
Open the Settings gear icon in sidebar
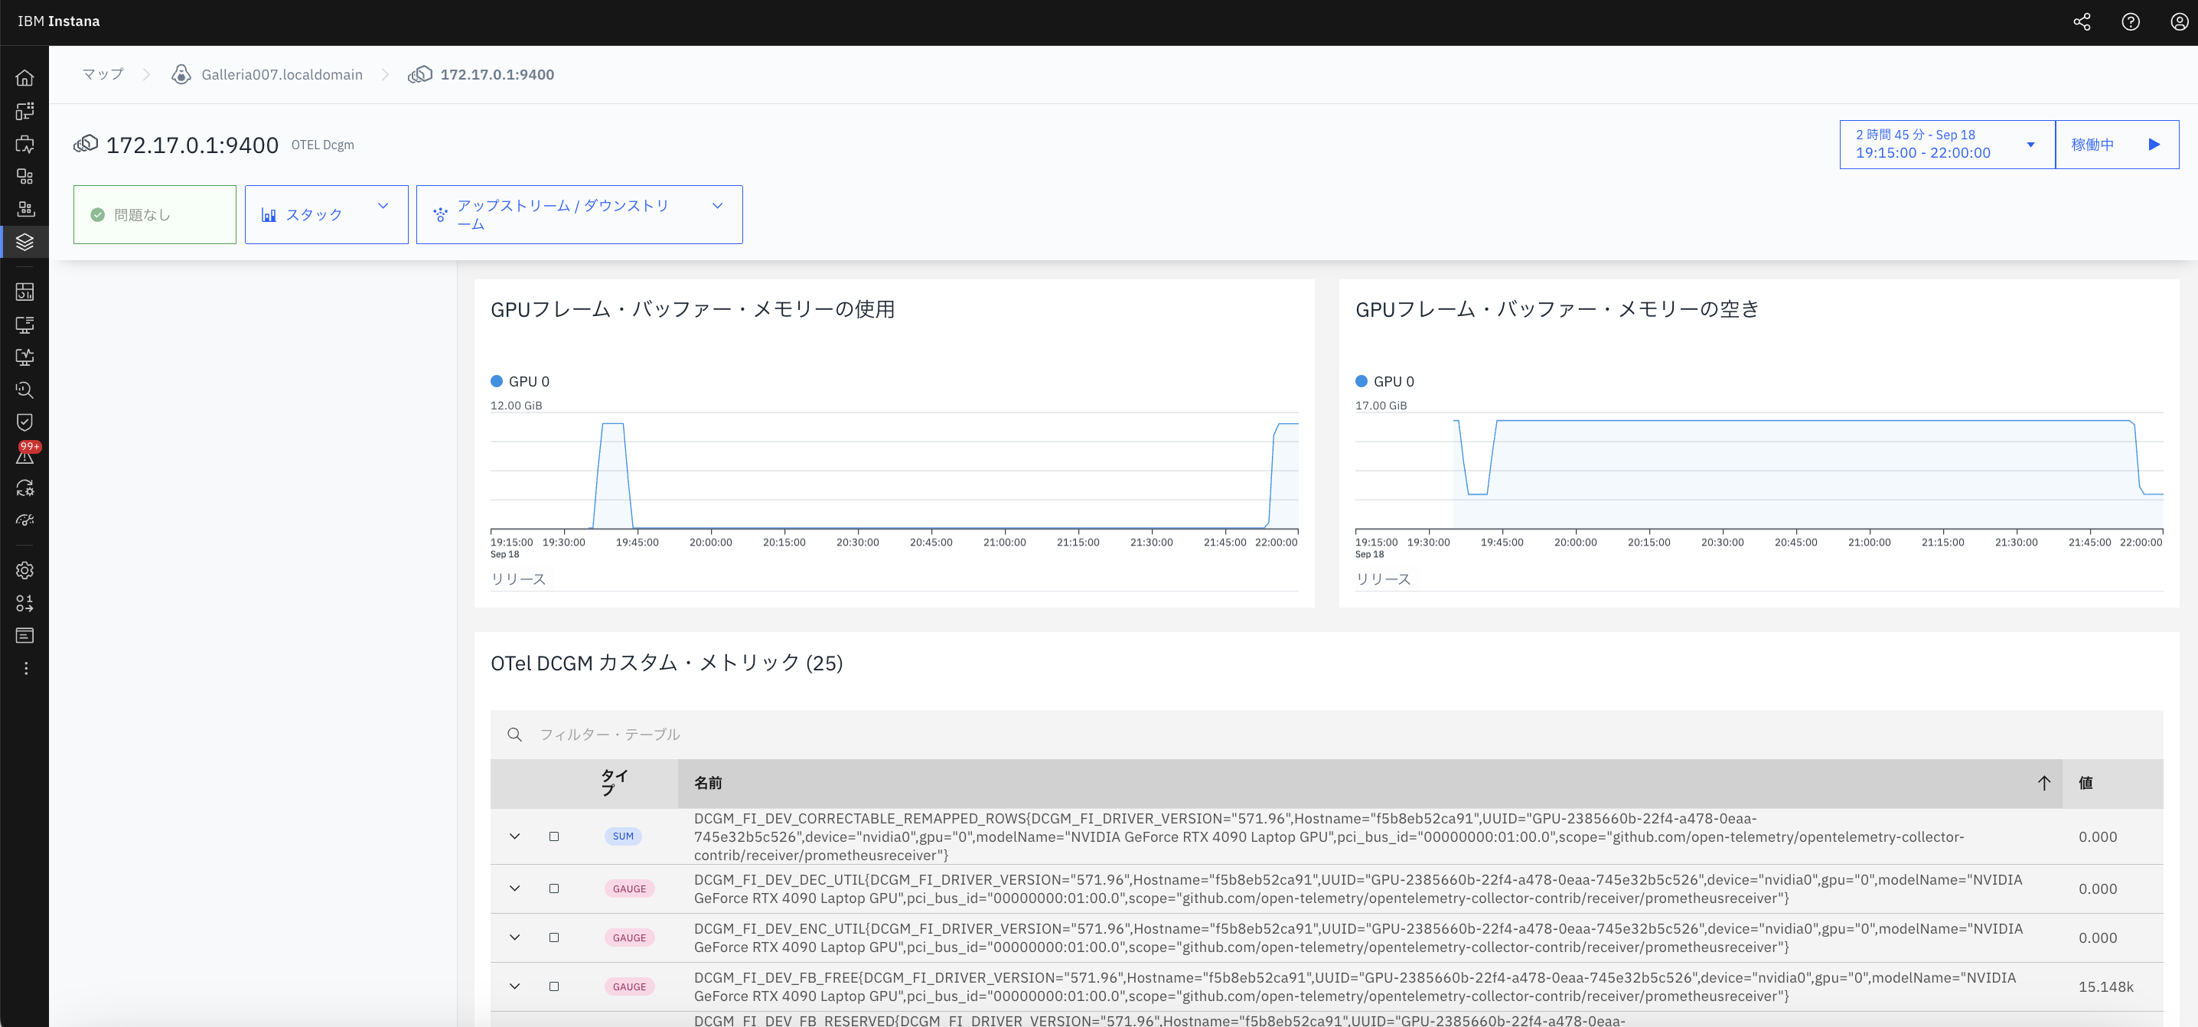coord(24,570)
